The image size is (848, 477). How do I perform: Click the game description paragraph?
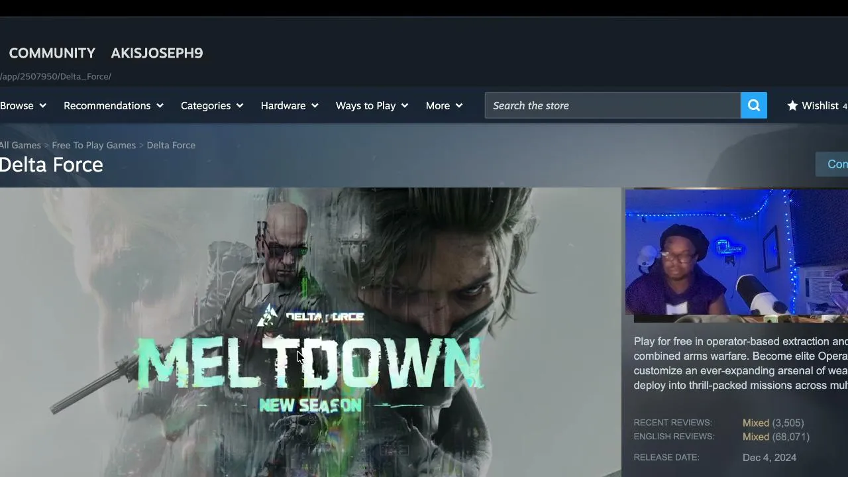pyautogui.click(x=741, y=363)
